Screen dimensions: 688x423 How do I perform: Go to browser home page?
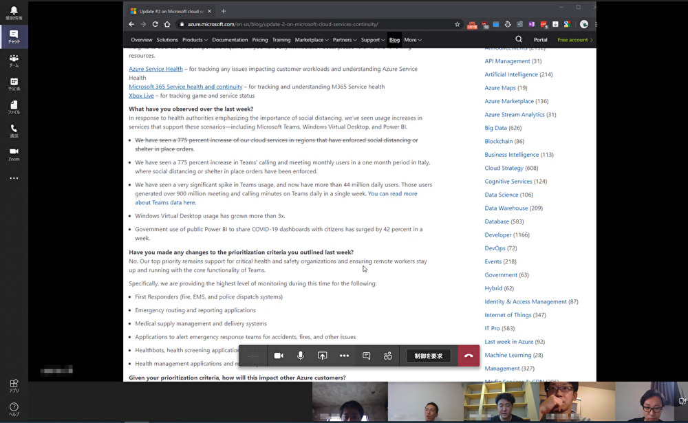[x=167, y=24]
